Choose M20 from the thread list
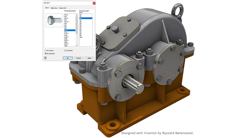Viewport: 241px width, 138px height. click(66, 39)
